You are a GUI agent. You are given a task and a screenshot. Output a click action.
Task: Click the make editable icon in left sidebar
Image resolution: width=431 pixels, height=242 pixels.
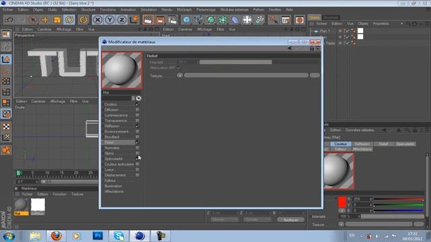pyautogui.click(x=6, y=34)
